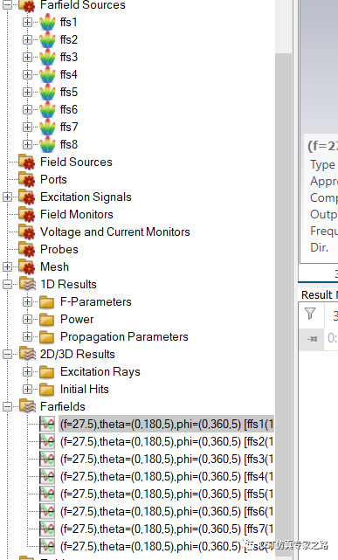
Task: Click the ffs5 farfield source icon
Action: click(47, 92)
